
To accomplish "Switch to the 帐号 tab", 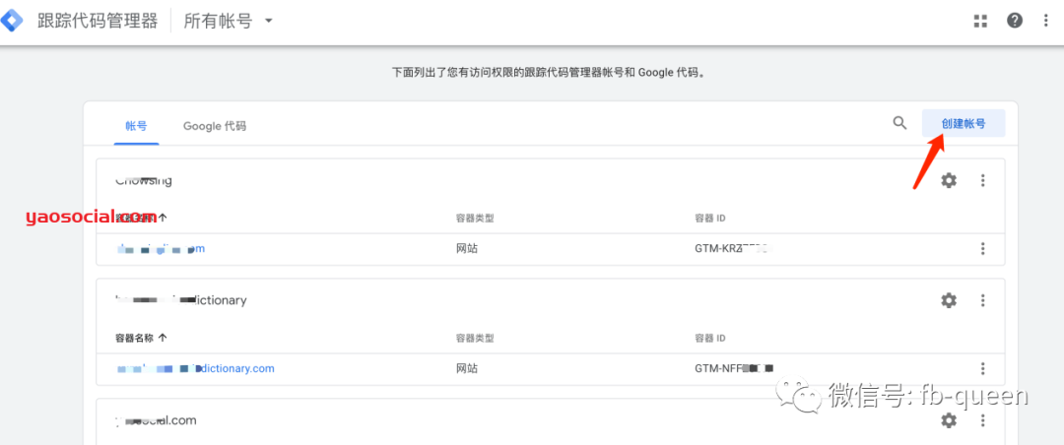I will pyautogui.click(x=136, y=126).
